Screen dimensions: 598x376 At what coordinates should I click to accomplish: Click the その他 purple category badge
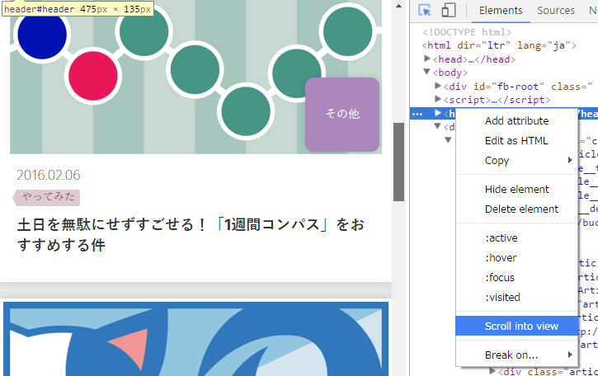[x=342, y=115]
